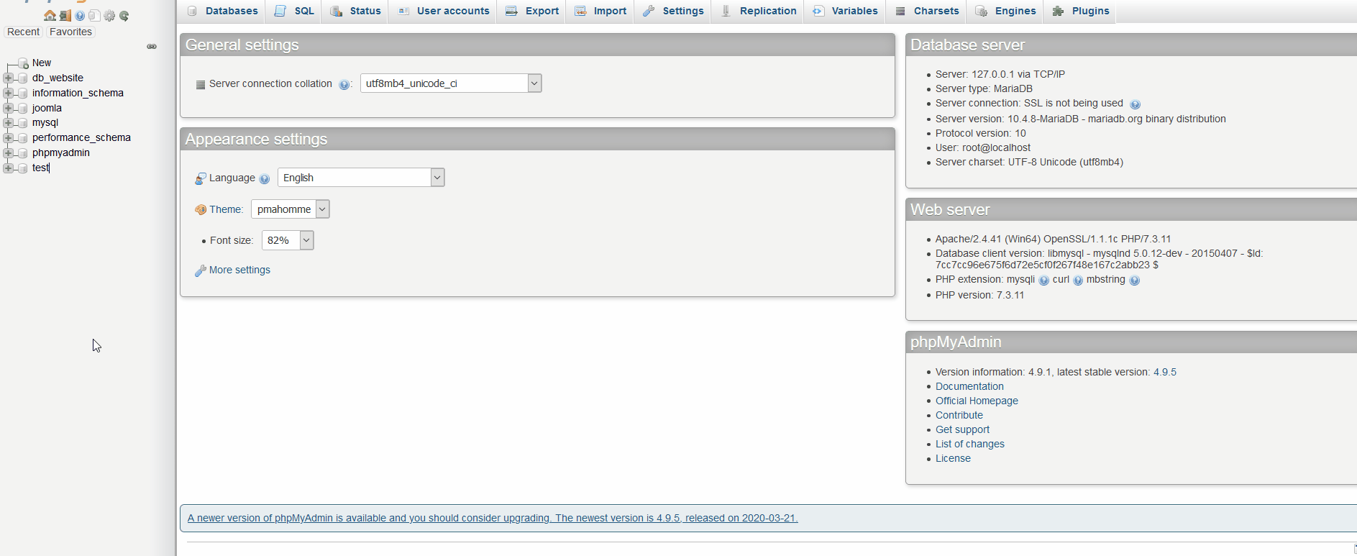The height and width of the screenshot is (556, 1357).
Task: Open the More settings link
Action: click(x=239, y=270)
